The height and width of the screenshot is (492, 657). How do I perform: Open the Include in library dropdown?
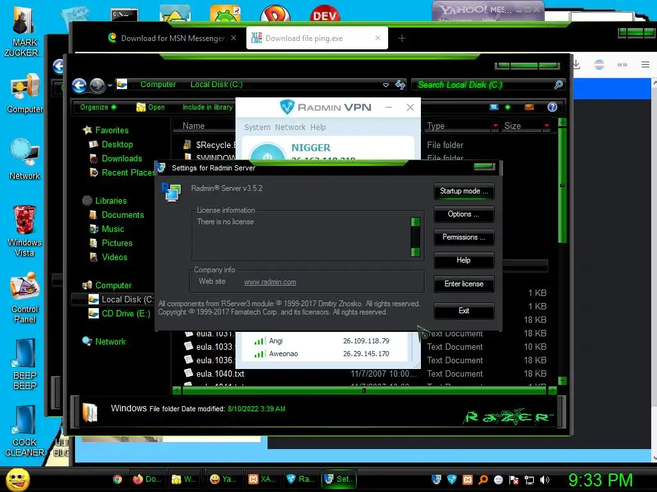coord(207,107)
